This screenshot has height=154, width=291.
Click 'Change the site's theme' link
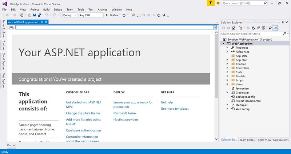tap(83, 113)
